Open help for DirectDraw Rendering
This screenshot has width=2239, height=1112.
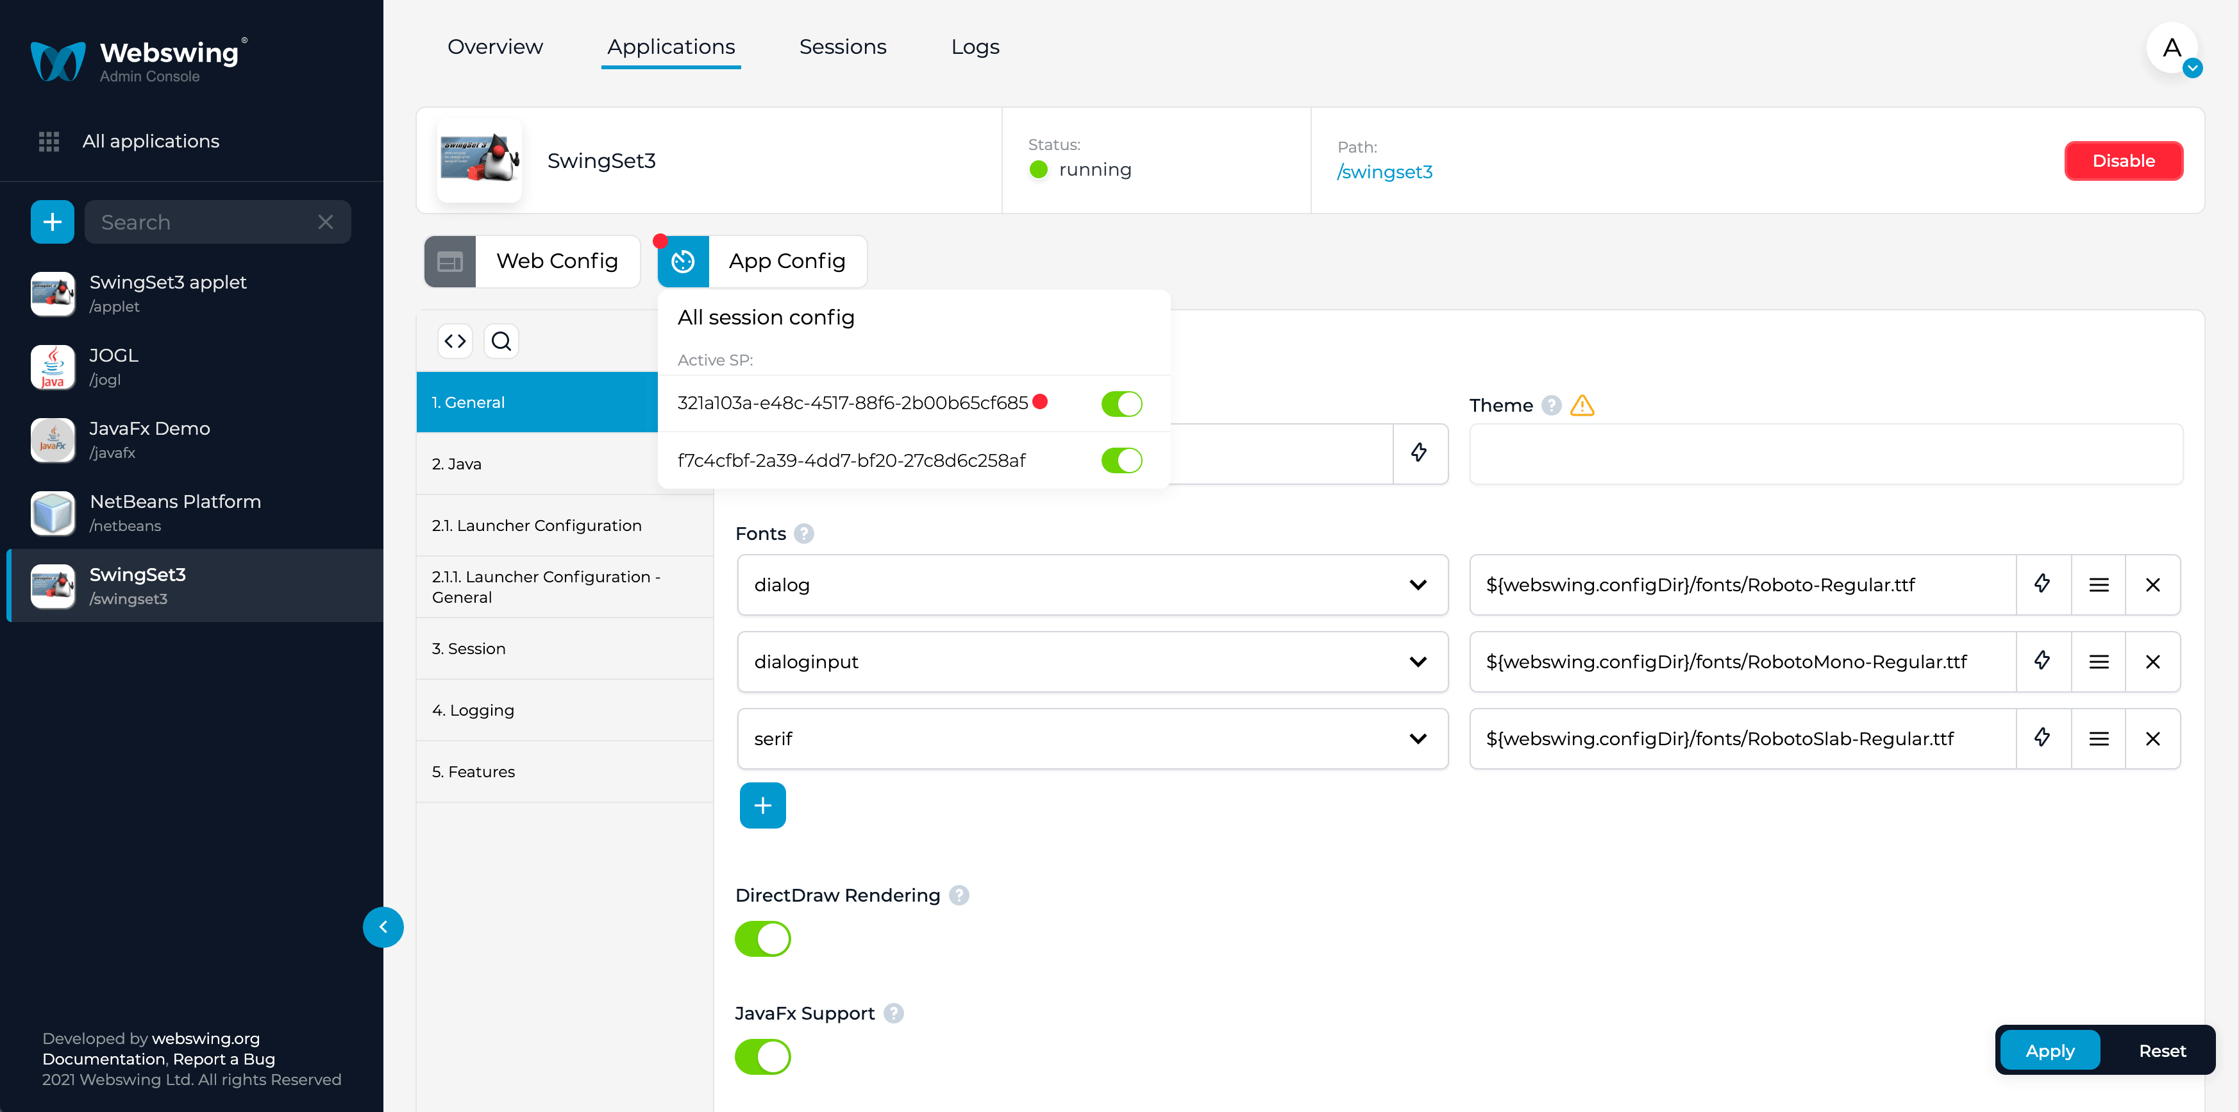pos(959,895)
